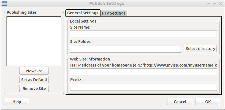
Task: Select the General Settings tab
Action: (x=83, y=13)
